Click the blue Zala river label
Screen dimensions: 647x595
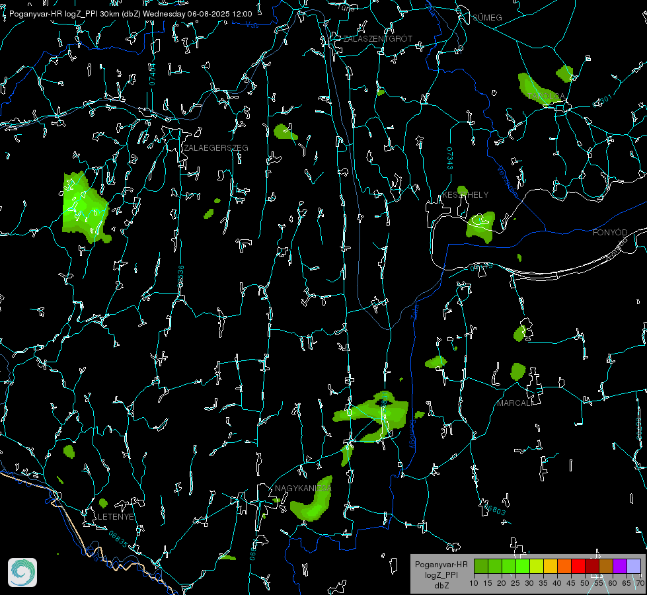coord(415,311)
